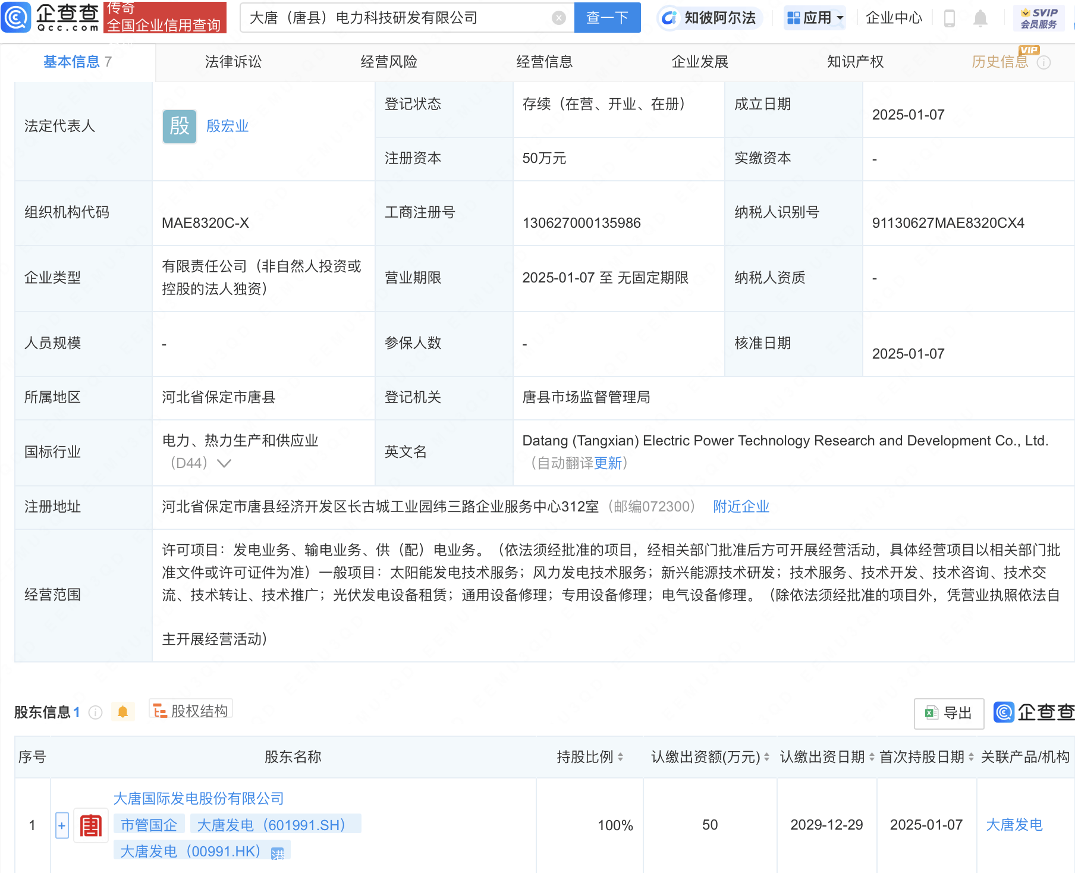
Task: Click the SVIP 会员服务 badge
Action: coord(1038,17)
